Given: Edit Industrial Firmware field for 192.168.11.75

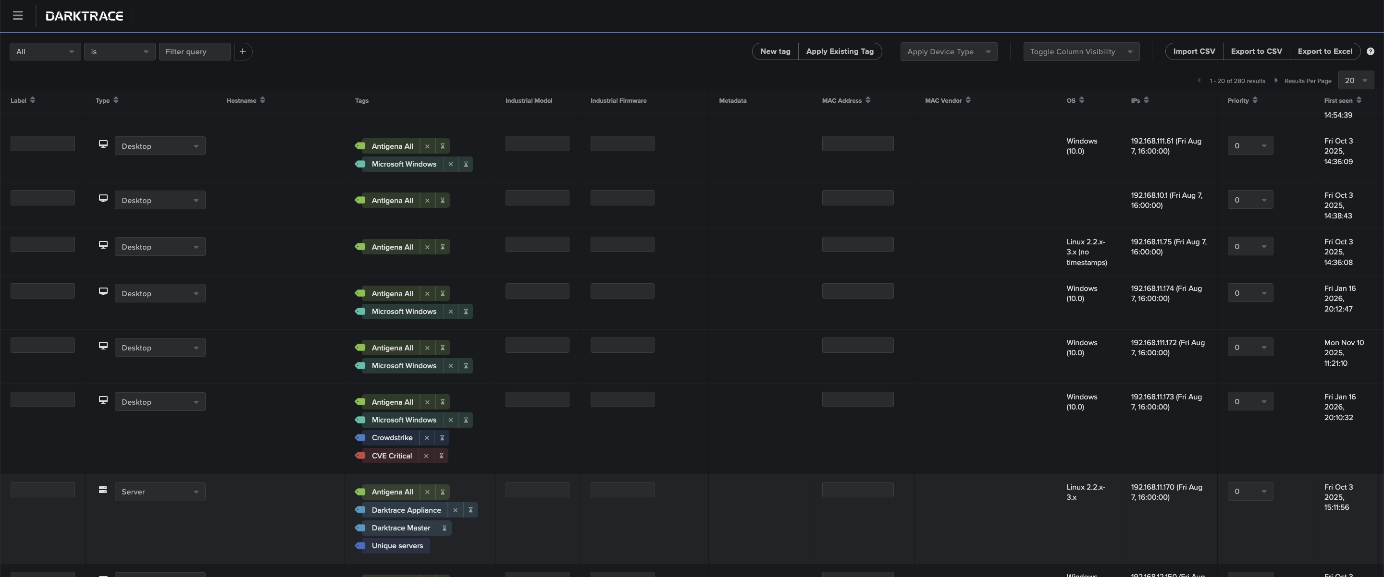Looking at the screenshot, I should 622,244.
